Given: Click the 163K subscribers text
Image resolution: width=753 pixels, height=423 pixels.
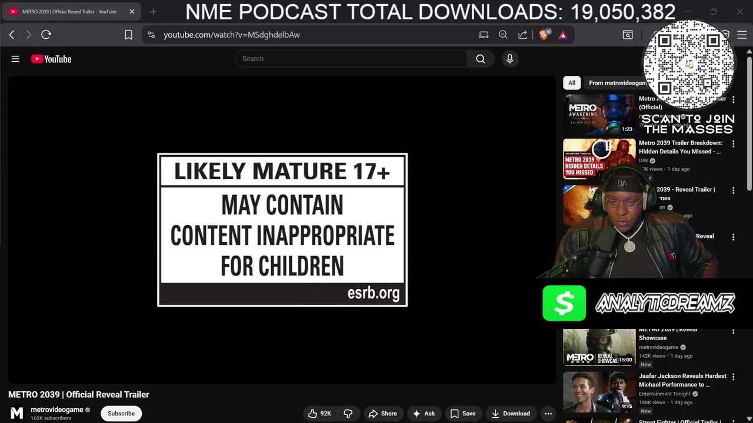Looking at the screenshot, I should (51, 418).
